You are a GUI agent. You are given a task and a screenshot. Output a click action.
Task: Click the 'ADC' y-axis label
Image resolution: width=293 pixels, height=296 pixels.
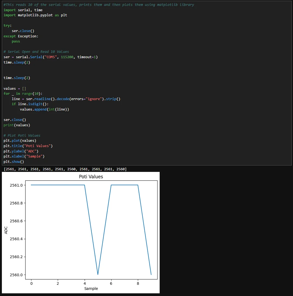(6, 230)
